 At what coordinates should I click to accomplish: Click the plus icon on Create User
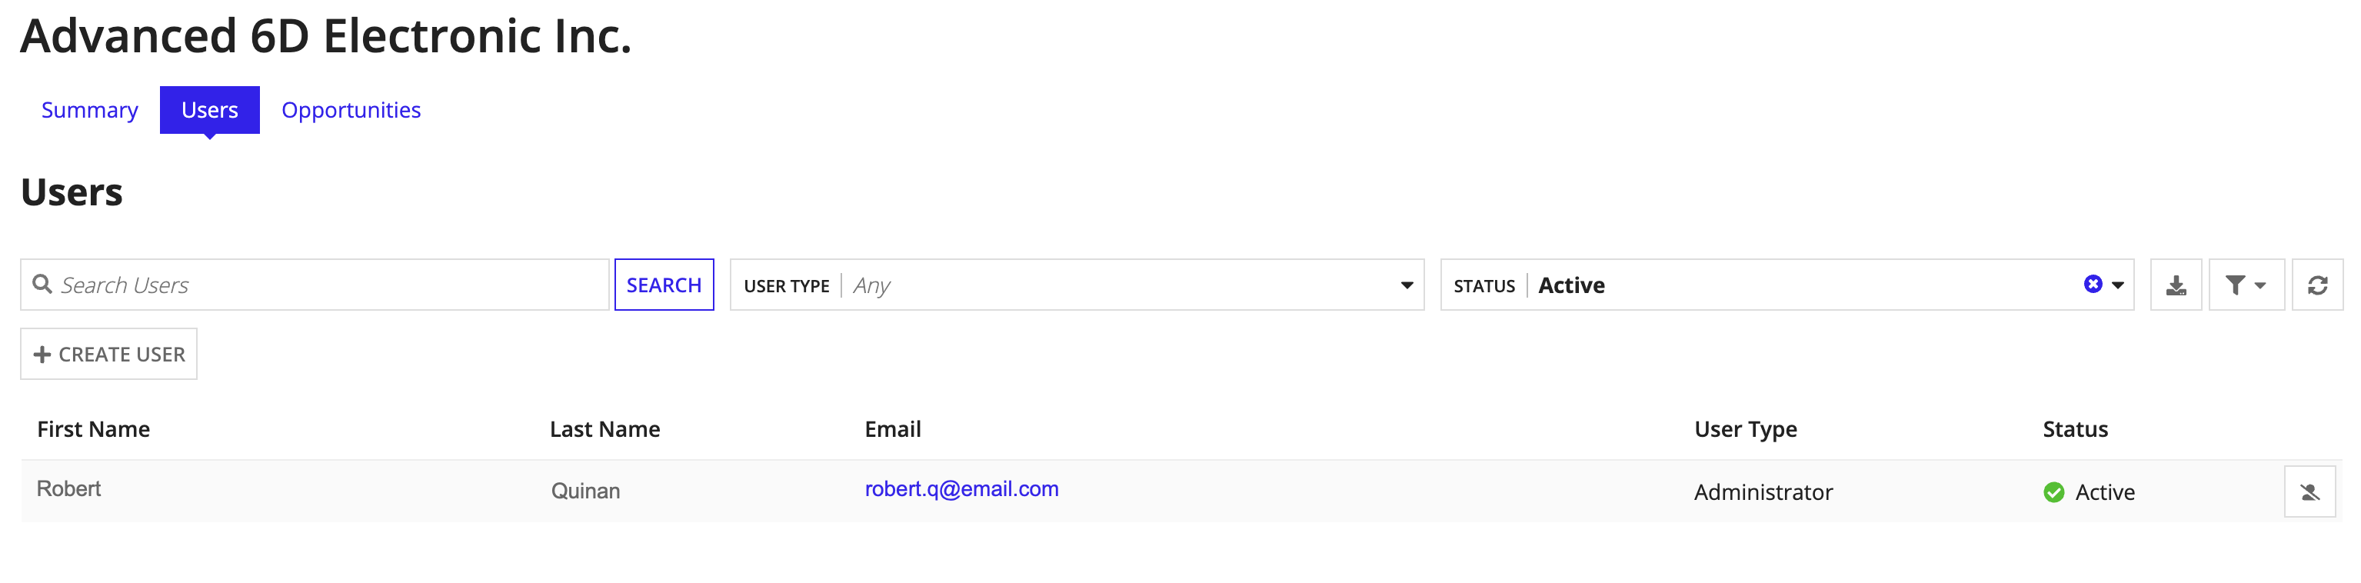pos(42,354)
